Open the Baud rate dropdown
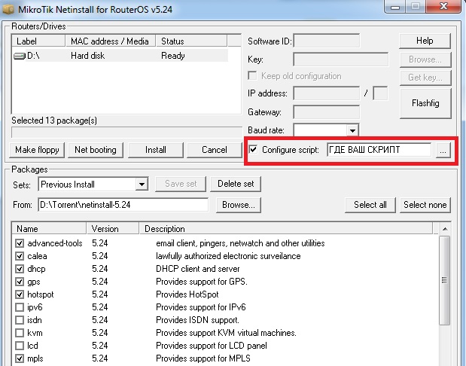Image resolution: width=466 pixels, height=366 pixels. pyautogui.click(x=352, y=130)
